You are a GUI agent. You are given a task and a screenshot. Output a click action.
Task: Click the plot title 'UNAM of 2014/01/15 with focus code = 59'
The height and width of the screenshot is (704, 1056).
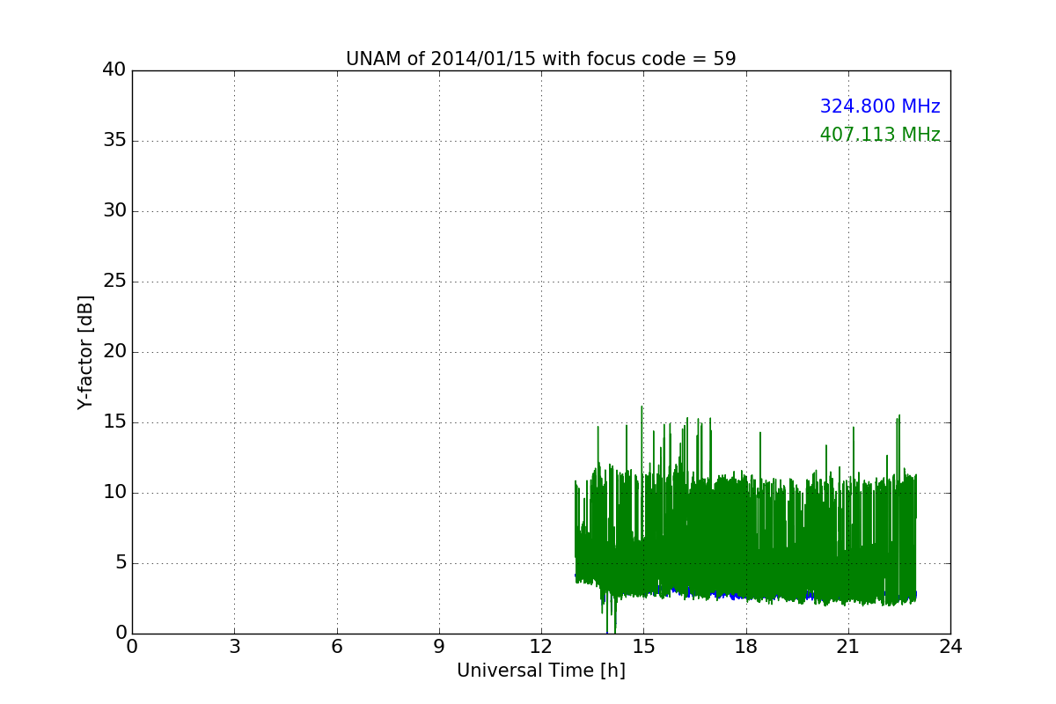coord(540,59)
